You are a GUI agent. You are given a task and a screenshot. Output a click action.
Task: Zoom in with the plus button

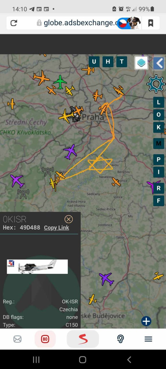click(x=146, y=321)
